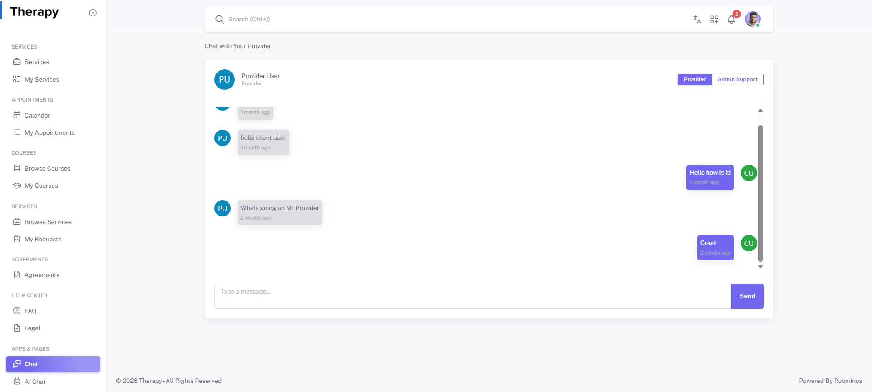Open the FAQ link
This screenshot has height=392, width=872.
click(x=53, y=311)
